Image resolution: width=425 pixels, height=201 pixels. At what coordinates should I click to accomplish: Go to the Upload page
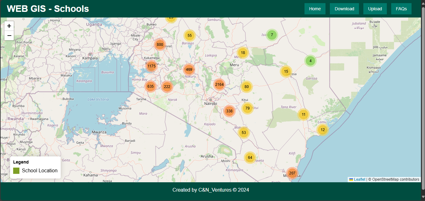click(375, 9)
